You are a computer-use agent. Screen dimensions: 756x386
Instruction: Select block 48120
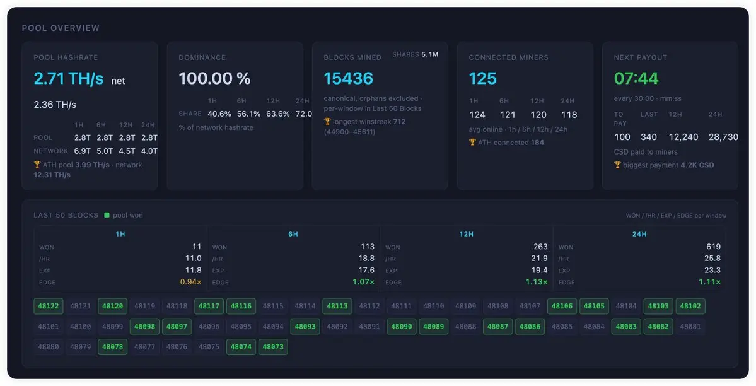coord(112,306)
